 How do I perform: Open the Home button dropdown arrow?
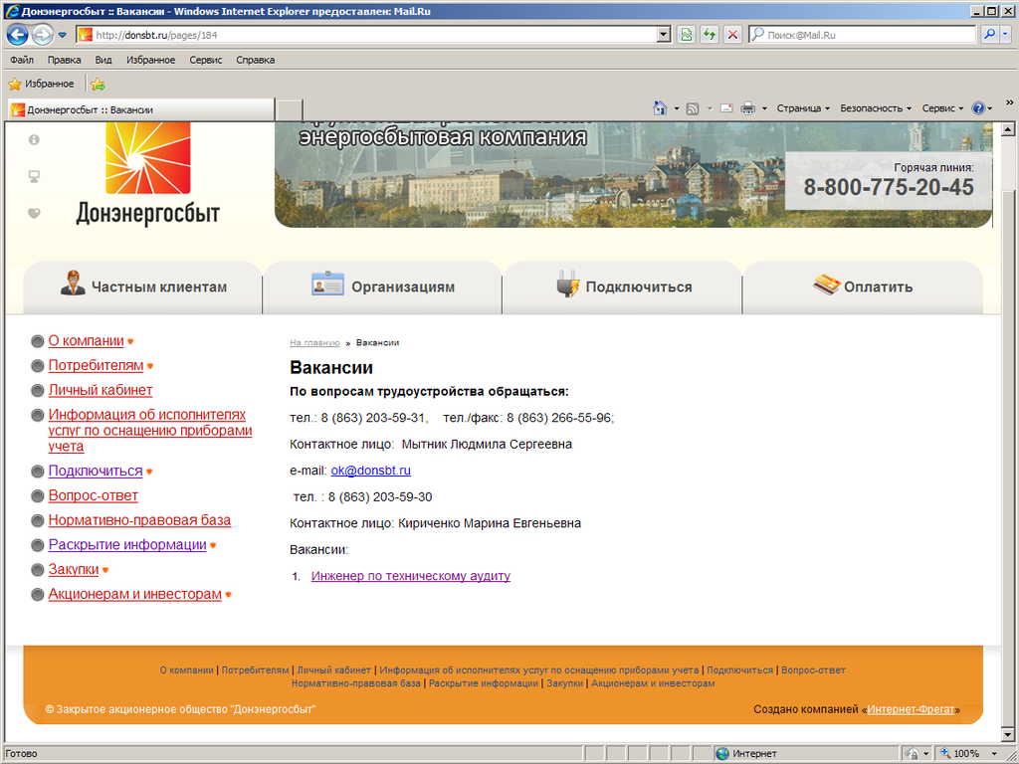tap(677, 108)
